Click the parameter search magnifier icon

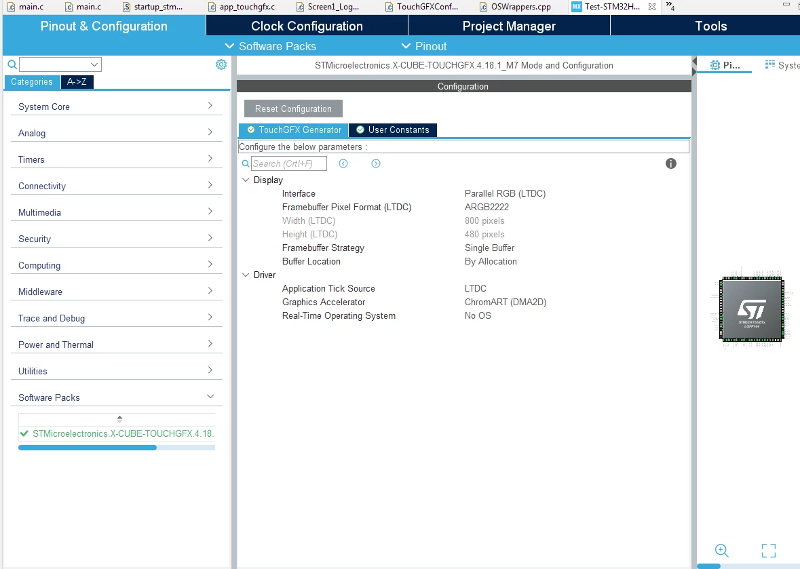[246, 163]
